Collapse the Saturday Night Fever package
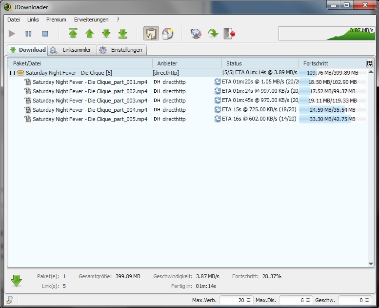The height and width of the screenshot is (308, 379). 12,73
